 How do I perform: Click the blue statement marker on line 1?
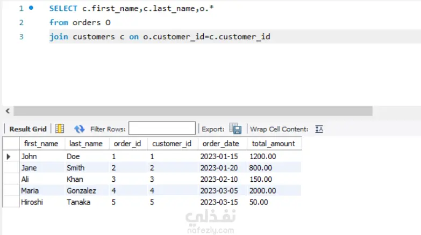tap(31, 8)
